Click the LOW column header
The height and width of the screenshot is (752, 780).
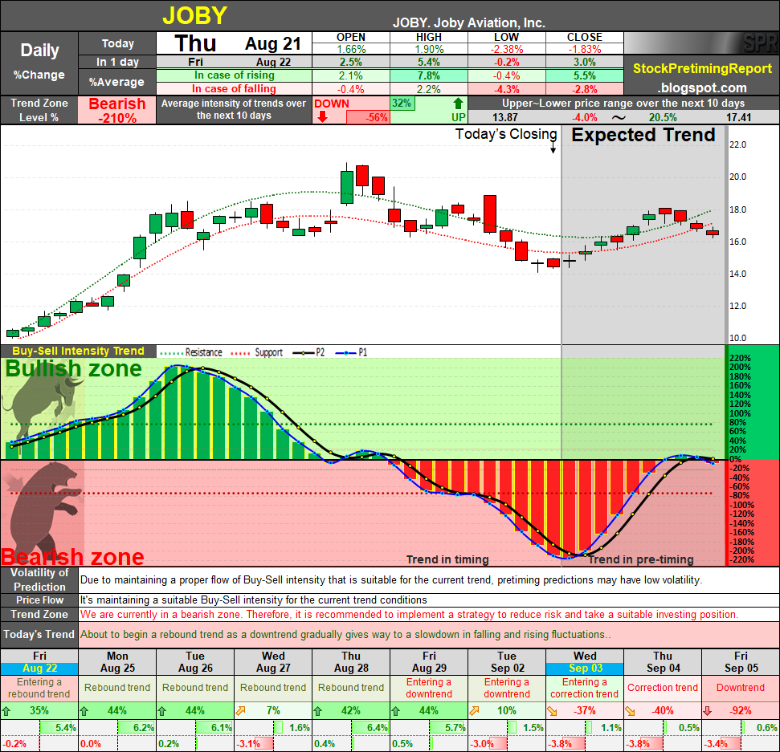pyautogui.click(x=506, y=37)
